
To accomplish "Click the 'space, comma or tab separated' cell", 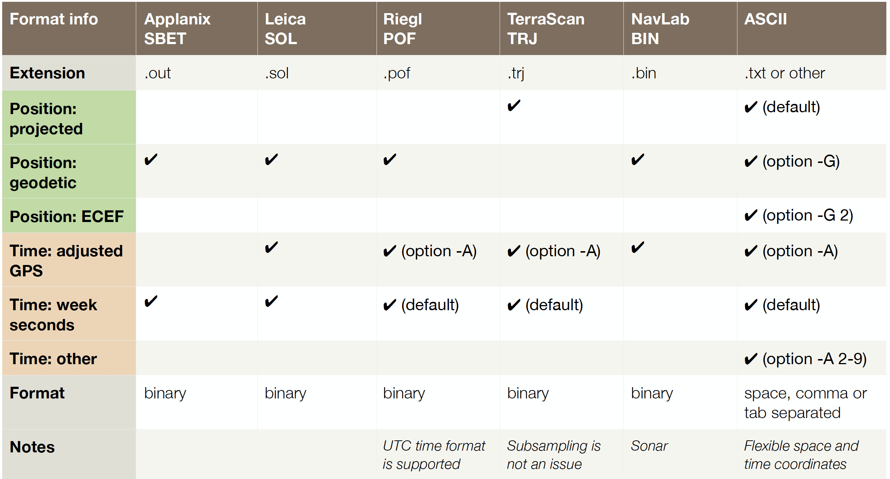I will coord(812,402).
